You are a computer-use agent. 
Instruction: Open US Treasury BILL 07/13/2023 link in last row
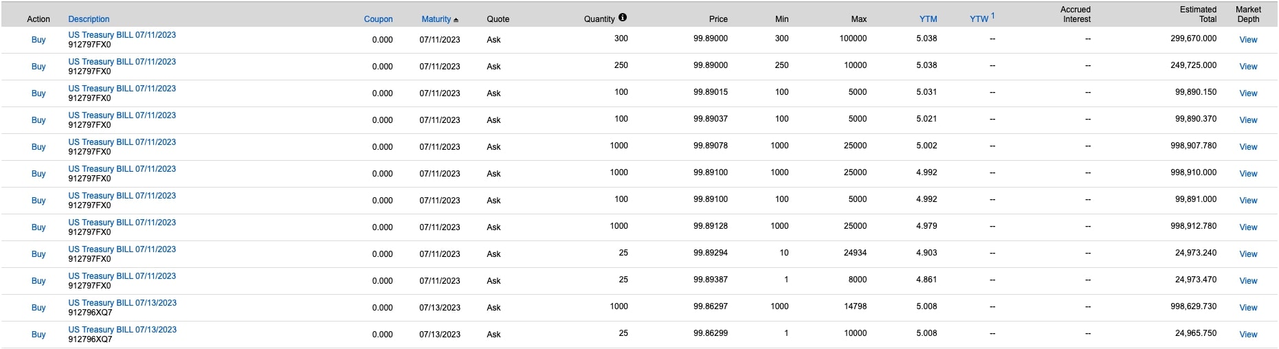click(122, 330)
